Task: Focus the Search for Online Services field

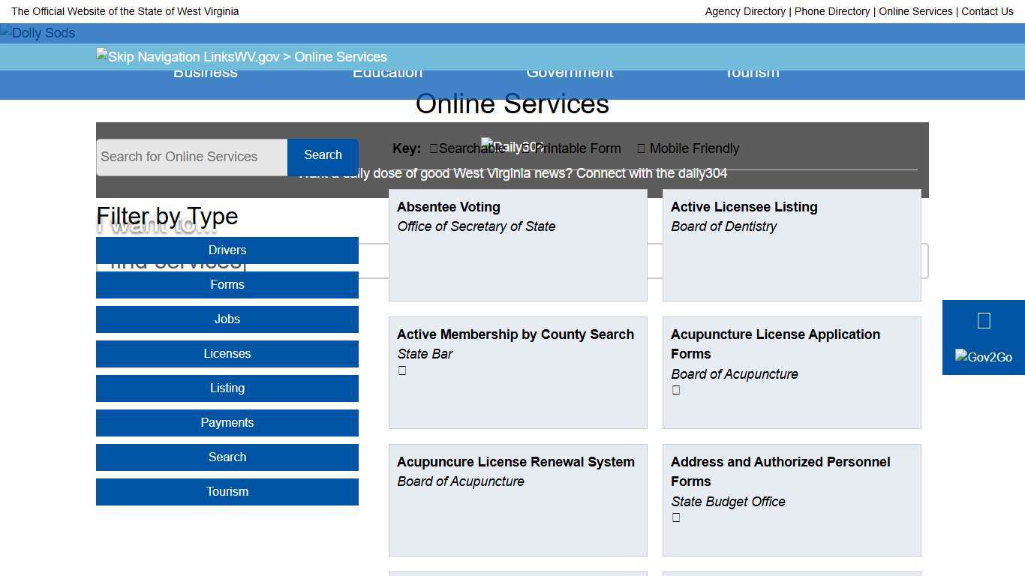Action: (191, 157)
